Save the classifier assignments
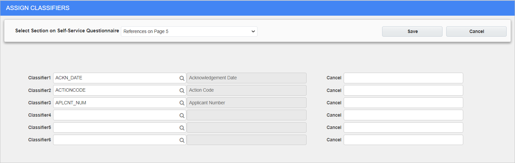Viewport: 515px width, 163px height. tap(412, 31)
